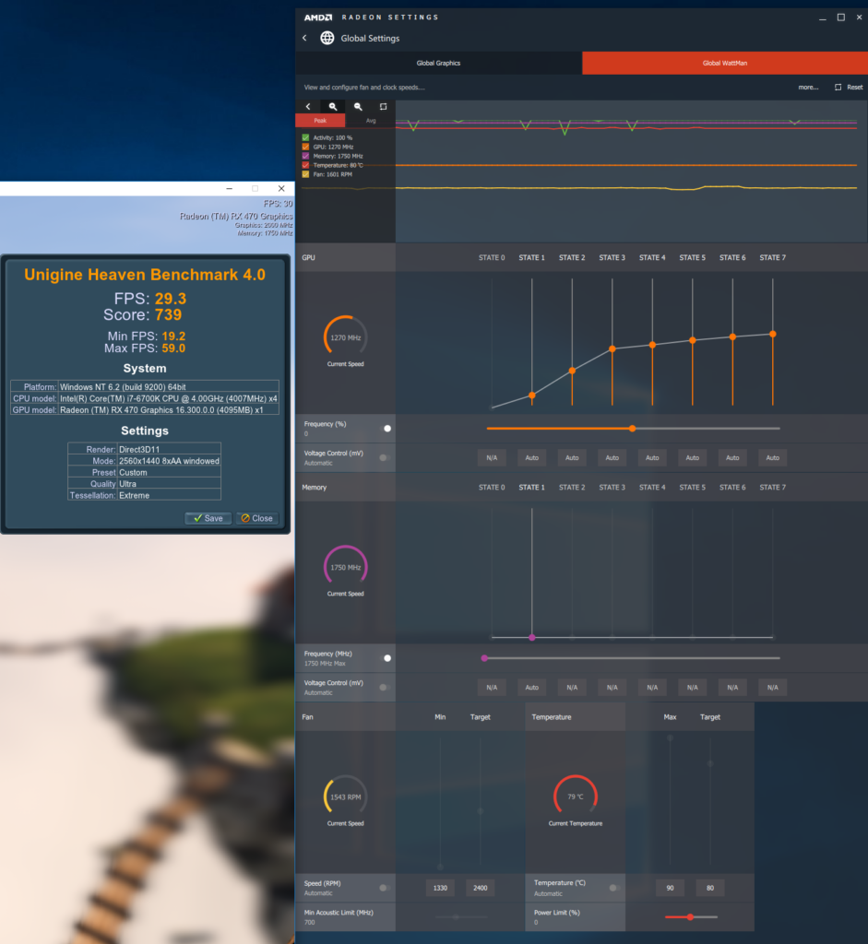This screenshot has height=944, width=868.
Task: Click the Reset button label
Action: [x=855, y=88]
